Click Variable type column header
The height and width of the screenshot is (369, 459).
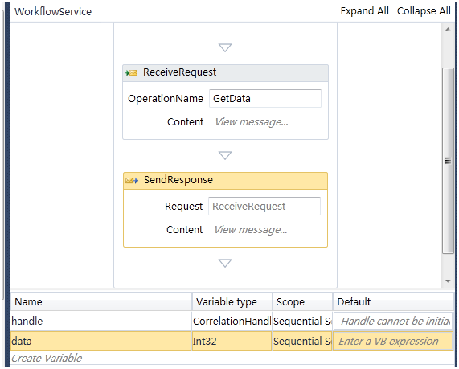232,301
